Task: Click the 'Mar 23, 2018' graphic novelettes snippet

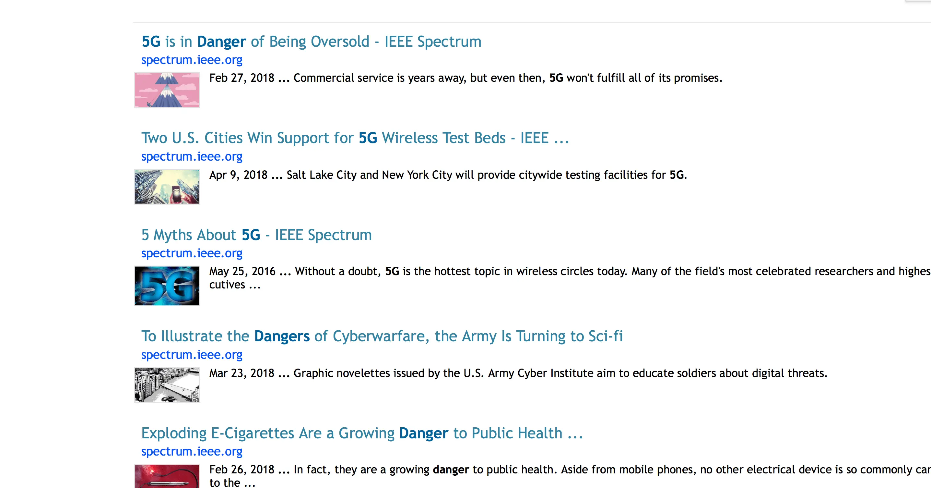Action: coord(518,373)
